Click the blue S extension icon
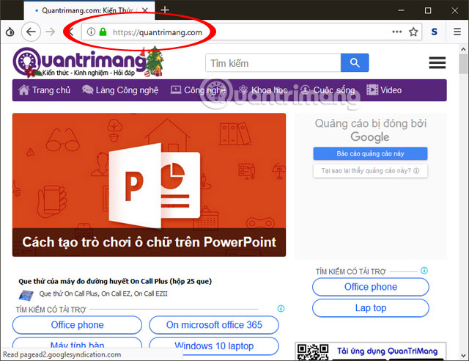The image size is (469, 361). 435,32
